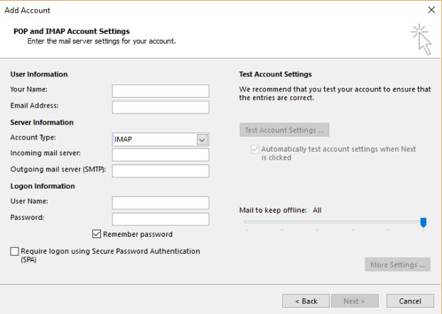The width and height of the screenshot is (442, 314).
Task: Click the Next button
Action: 353,301
